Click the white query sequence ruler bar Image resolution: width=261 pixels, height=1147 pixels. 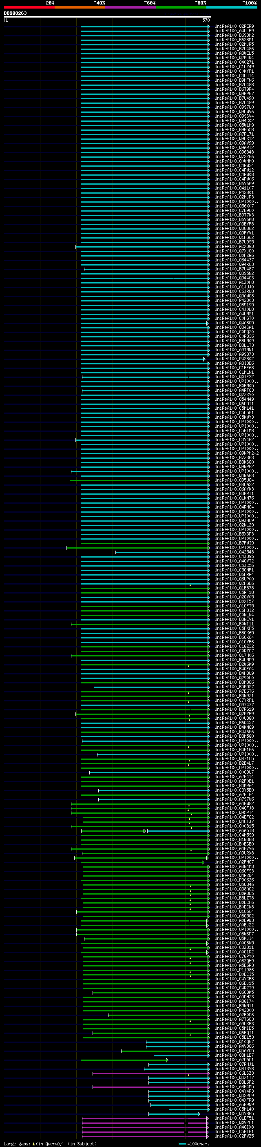click(x=108, y=17)
